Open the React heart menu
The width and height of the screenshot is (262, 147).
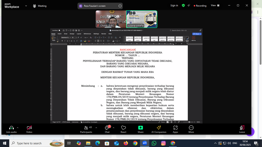(123, 129)
